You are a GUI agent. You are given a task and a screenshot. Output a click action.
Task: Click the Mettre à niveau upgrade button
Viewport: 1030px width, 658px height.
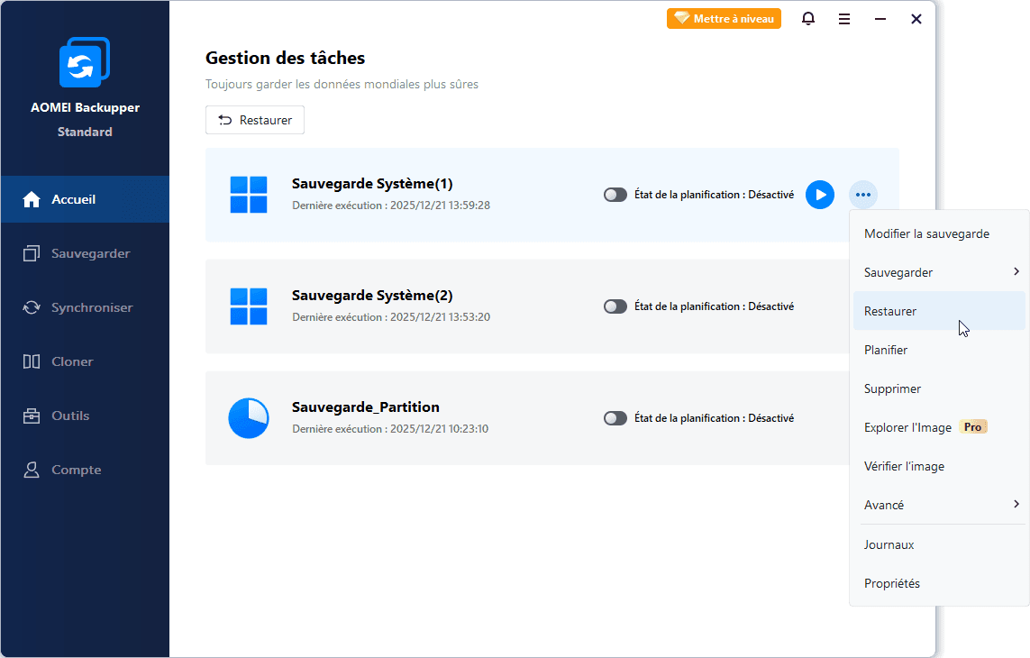724,19
